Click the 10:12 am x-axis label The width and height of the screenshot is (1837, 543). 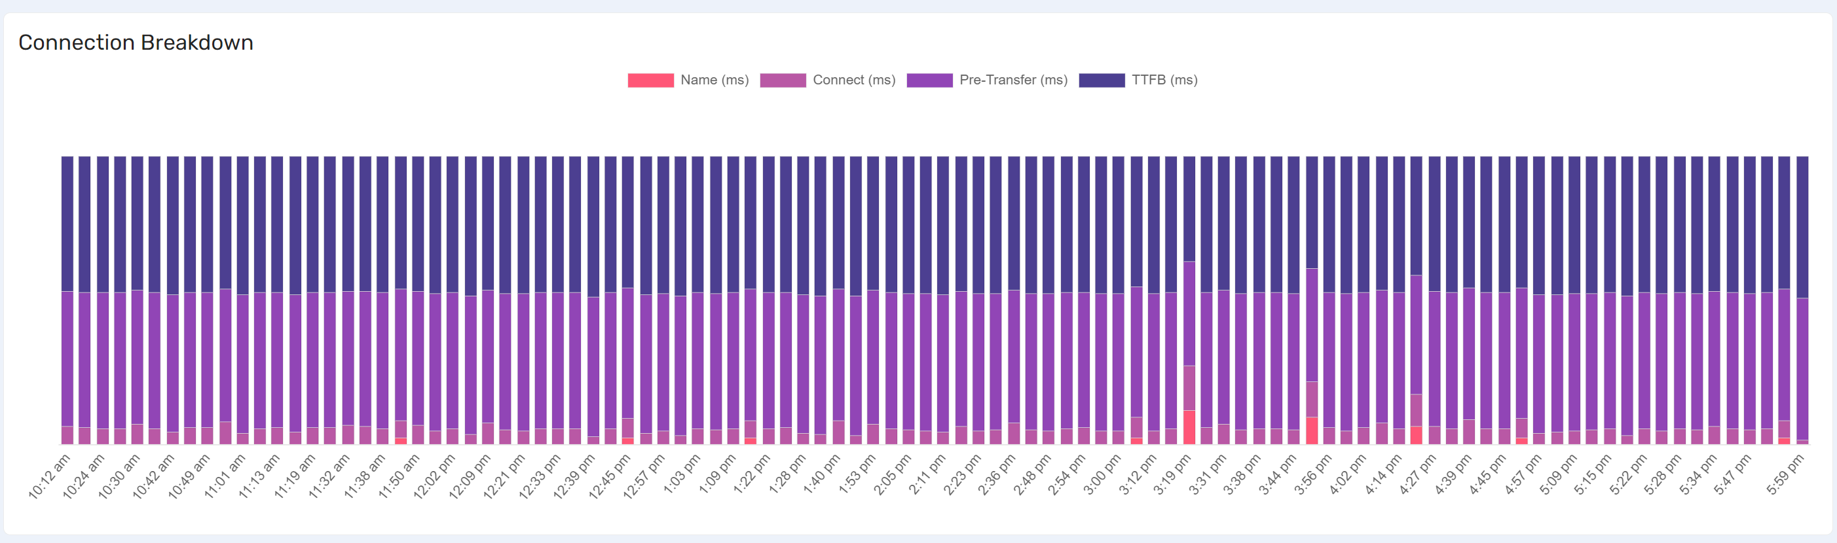point(50,476)
